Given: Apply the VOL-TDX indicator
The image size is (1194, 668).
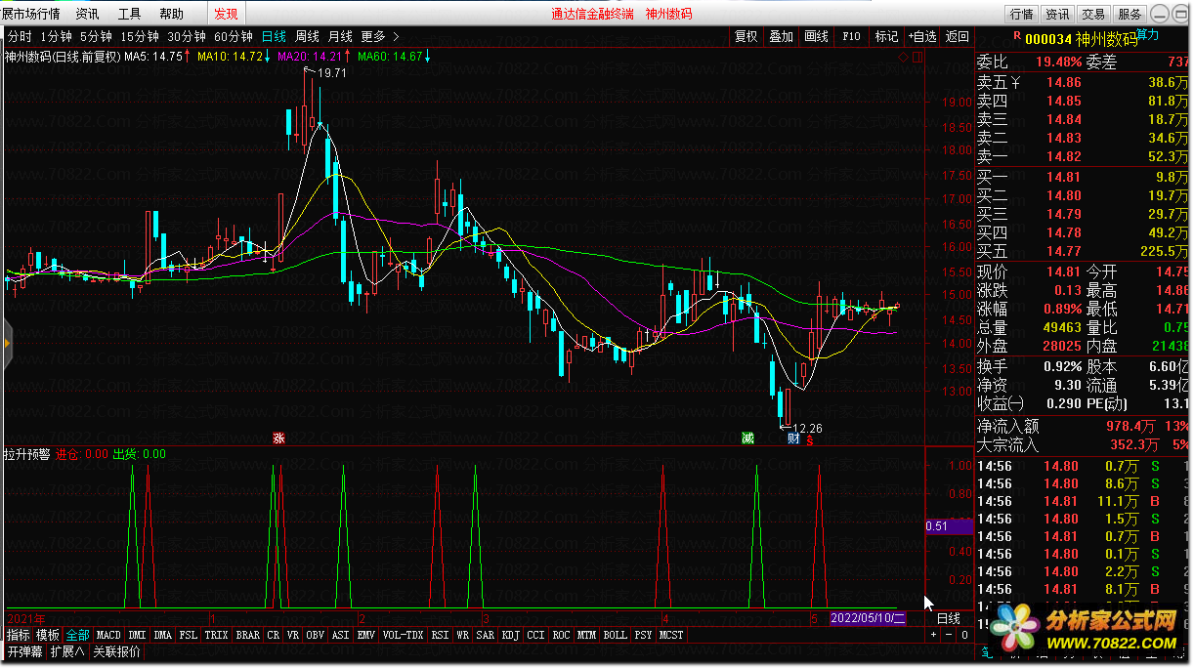Looking at the screenshot, I should coord(404,635).
